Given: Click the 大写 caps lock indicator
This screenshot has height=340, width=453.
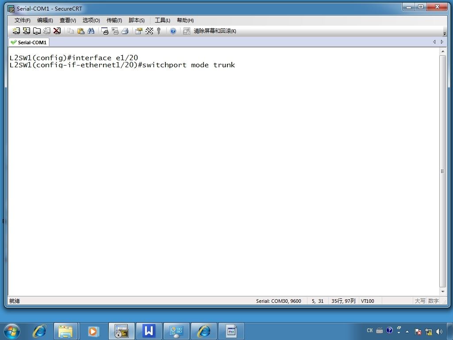Looking at the screenshot, I should pyautogui.click(x=420, y=301).
